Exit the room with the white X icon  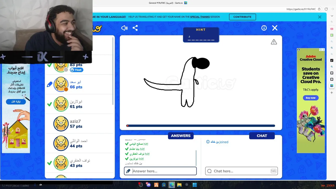pyautogui.click(x=275, y=28)
